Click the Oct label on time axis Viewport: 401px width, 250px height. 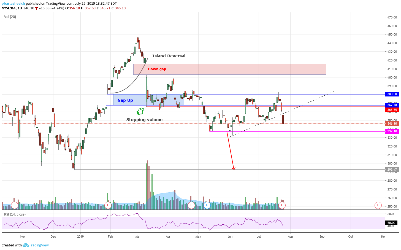351,236
